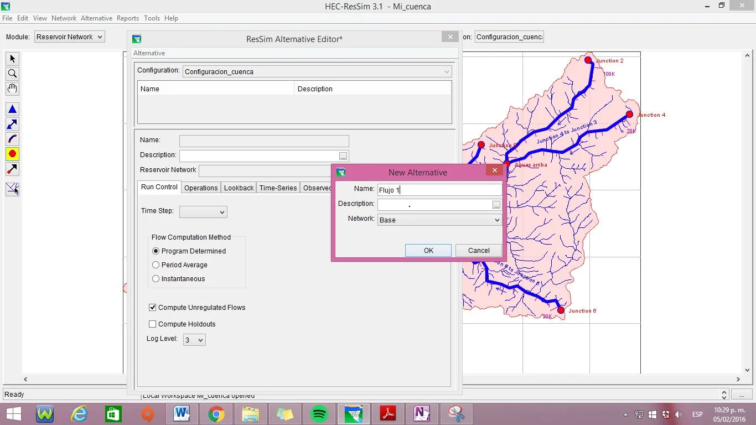This screenshot has height=425, width=756.
Task: Open Alternative menu inside the editor window
Action: click(x=149, y=53)
